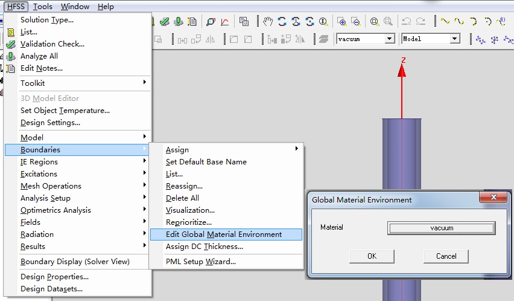Click Cancel in Global Material Environment dialog

pyautogui.click(x=446, y=256)
